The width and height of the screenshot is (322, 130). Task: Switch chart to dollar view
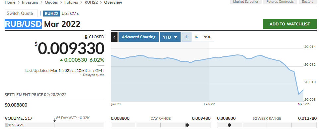pyautogui.click(x=187, y=37)
